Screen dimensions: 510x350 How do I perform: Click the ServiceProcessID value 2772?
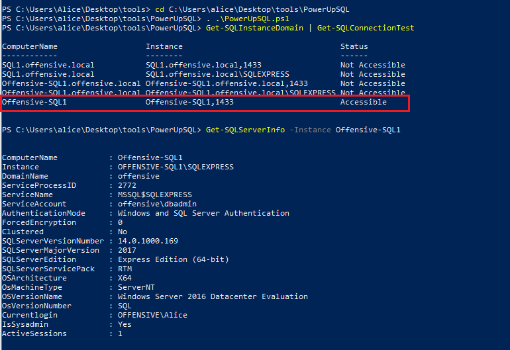click(x=127, y=185)
